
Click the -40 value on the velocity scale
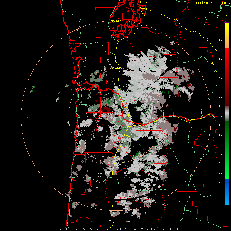click(219, 153)
